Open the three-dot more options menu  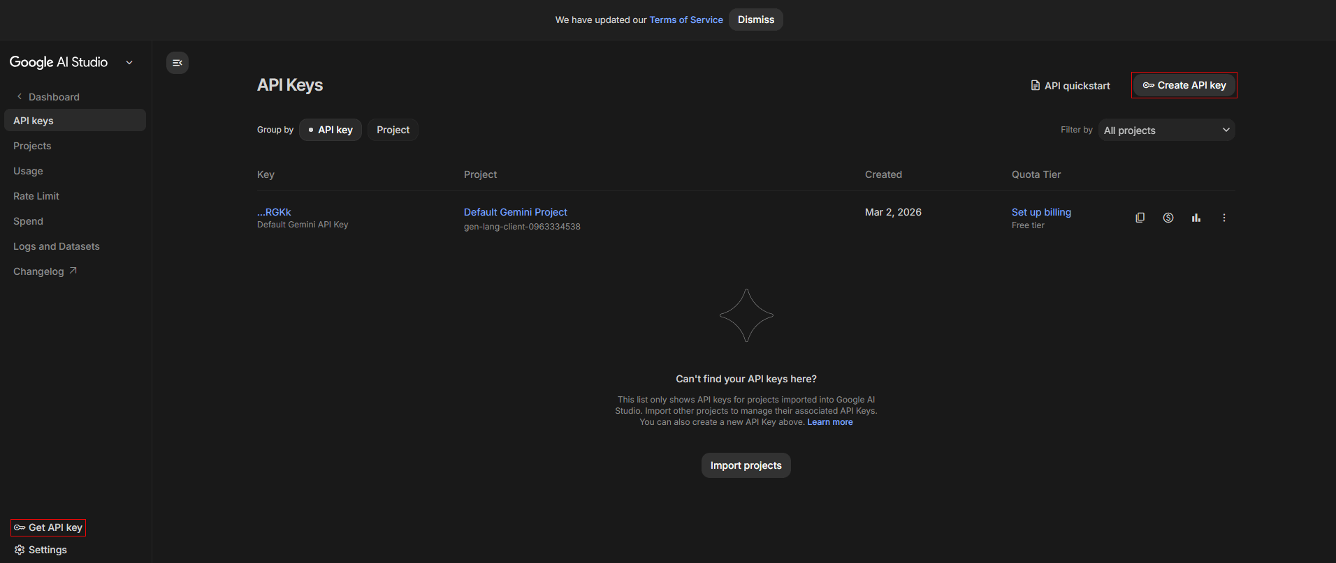click(x=1224, y=218)
